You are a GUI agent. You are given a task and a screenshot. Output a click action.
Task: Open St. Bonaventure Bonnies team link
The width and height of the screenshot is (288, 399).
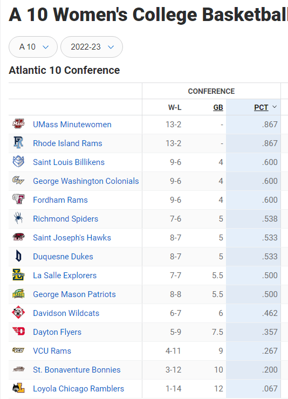click(77, 369)
